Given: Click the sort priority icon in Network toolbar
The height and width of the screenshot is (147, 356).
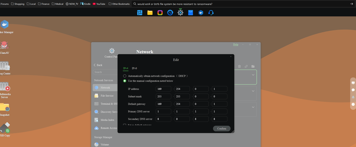Looking at the screenshot, I should 253,66.
